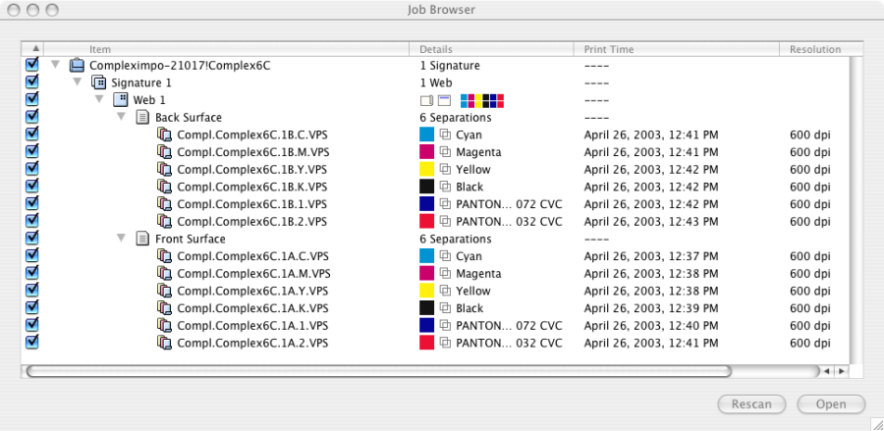
Task: Collapse the Web 1 disclosure triangle
Action: click(x=99, y=100)
